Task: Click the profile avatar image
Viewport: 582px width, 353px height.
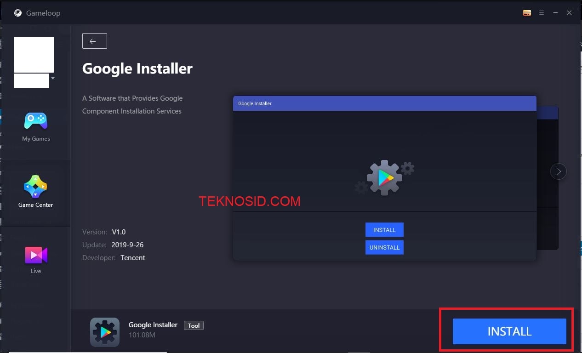Action: (x=34, y=55)
